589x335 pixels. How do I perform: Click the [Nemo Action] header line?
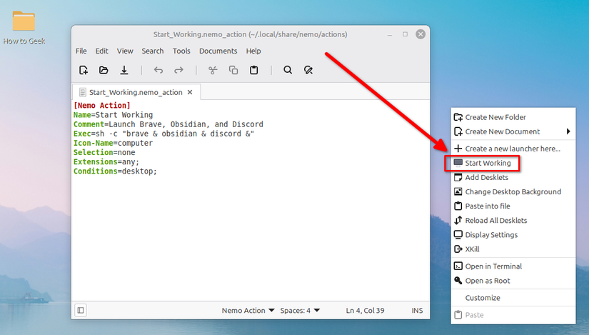click(102, 106)
